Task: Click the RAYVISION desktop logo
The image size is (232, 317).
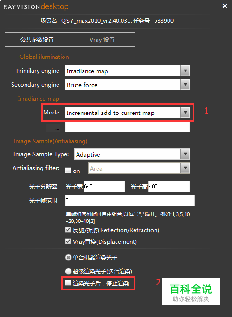Action: coord(36,6)
